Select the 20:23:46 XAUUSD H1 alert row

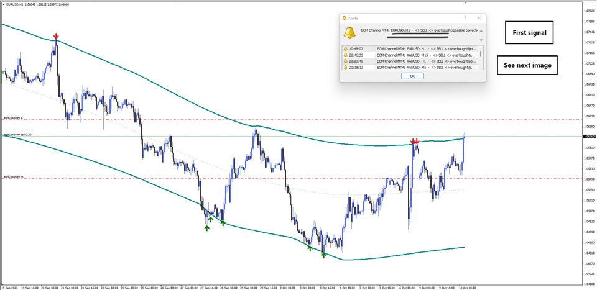pos(410,61)
